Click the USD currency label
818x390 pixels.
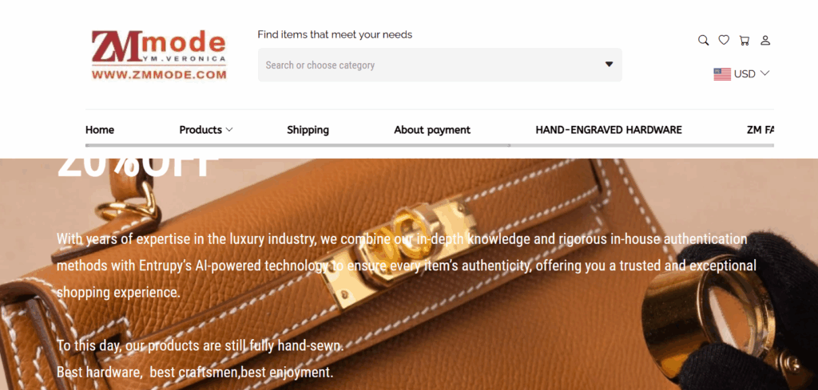(x=745, y=74)
